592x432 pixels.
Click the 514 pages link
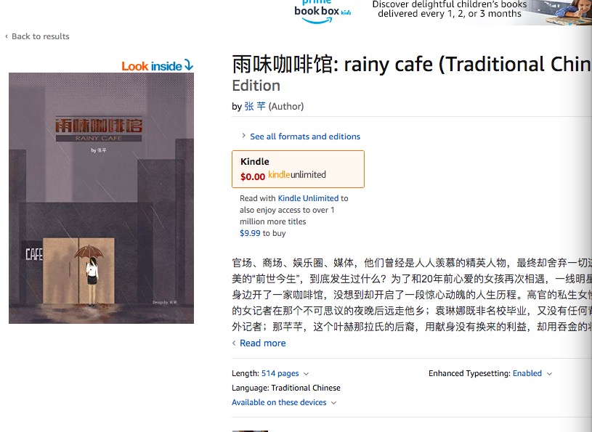click(280, 373)
